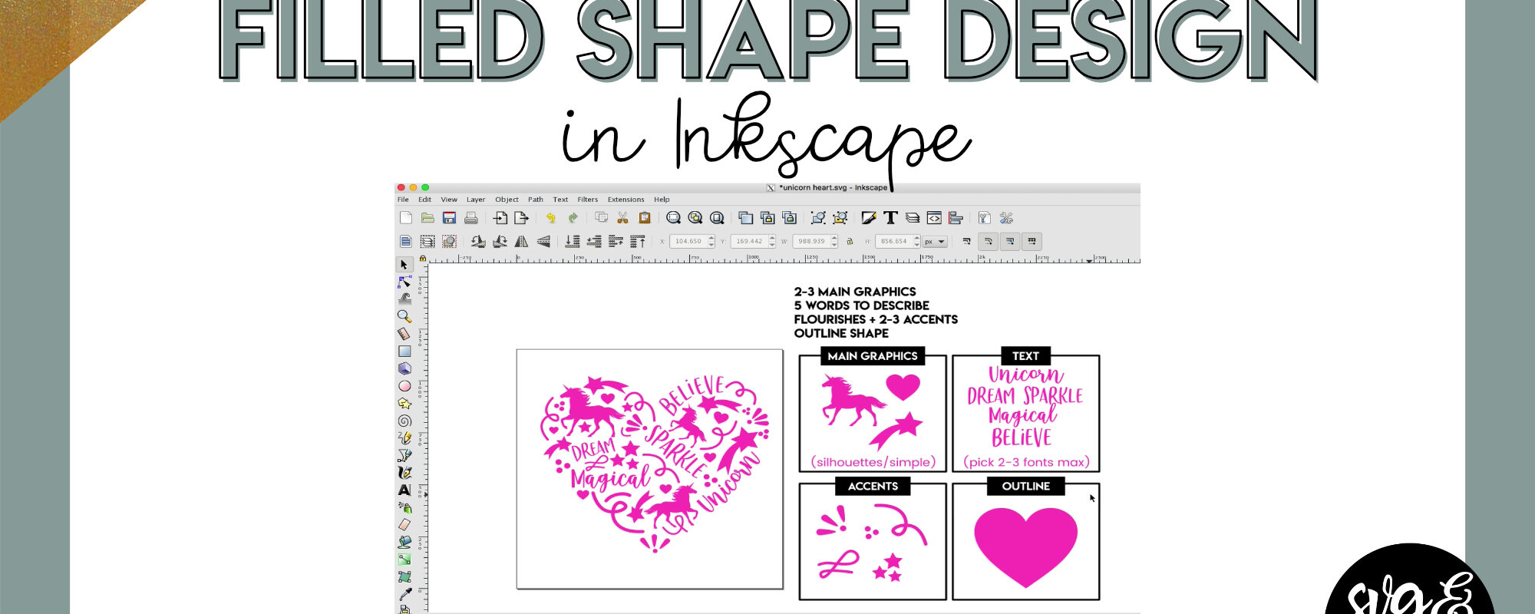Open the File menu
Viewport: 1535px width, 614px height.
(403, 200)
